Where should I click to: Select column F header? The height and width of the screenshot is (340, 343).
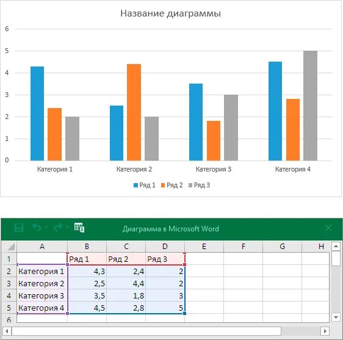244,247
